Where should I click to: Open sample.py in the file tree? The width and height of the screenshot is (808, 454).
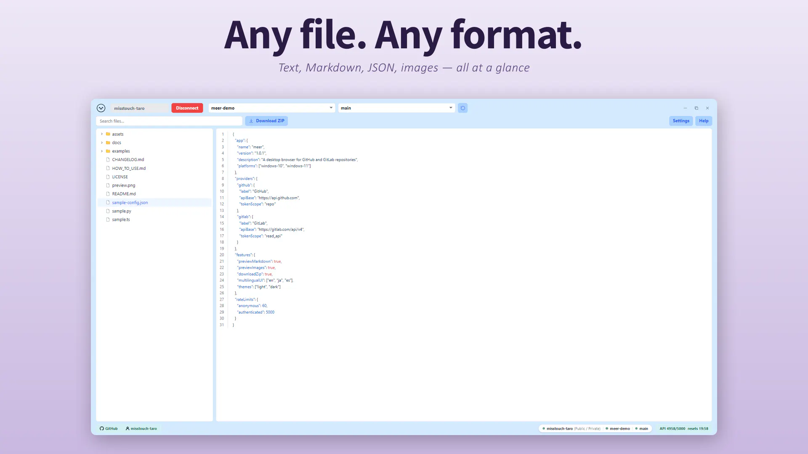click(122, 211)
